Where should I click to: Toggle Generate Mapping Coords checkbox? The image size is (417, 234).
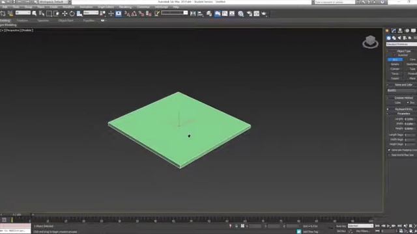389,150
